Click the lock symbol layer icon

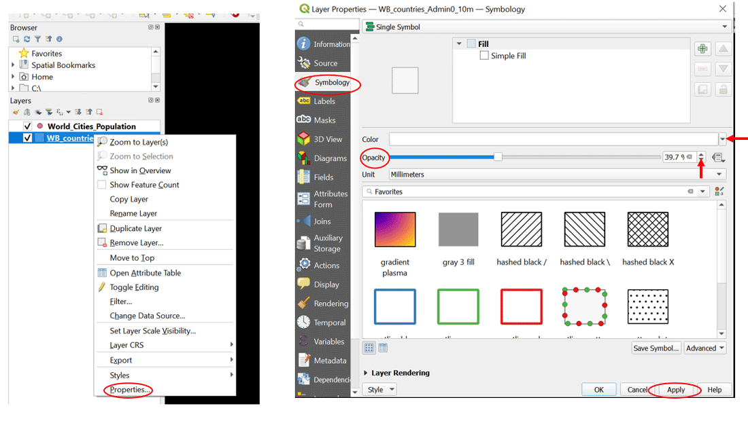pyautogui.click(x=724, y=90)
